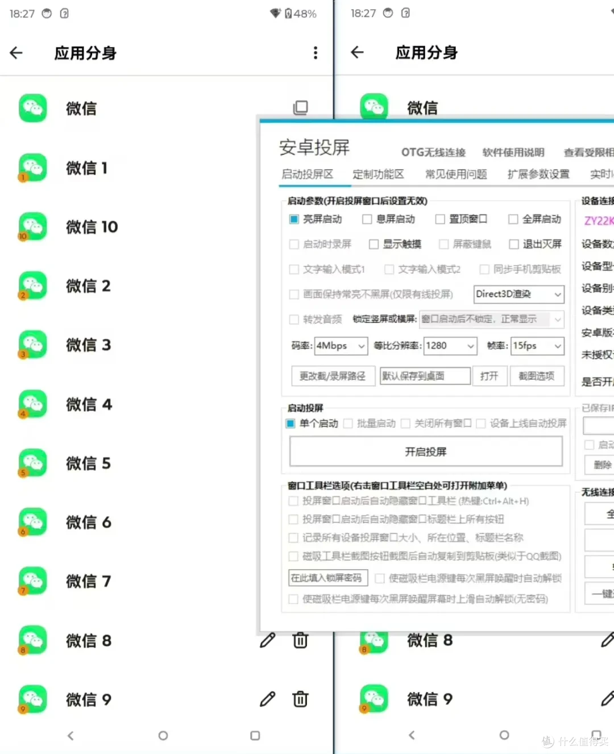Switch to 启动投屏区 tab
The image size is (614, 754).
point(308,174)
